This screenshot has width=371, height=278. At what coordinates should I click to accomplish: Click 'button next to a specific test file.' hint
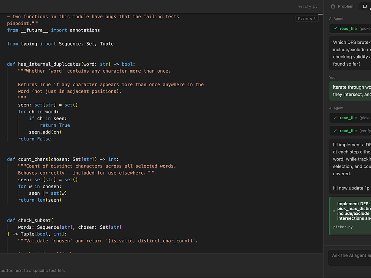[x=33, y=271]
